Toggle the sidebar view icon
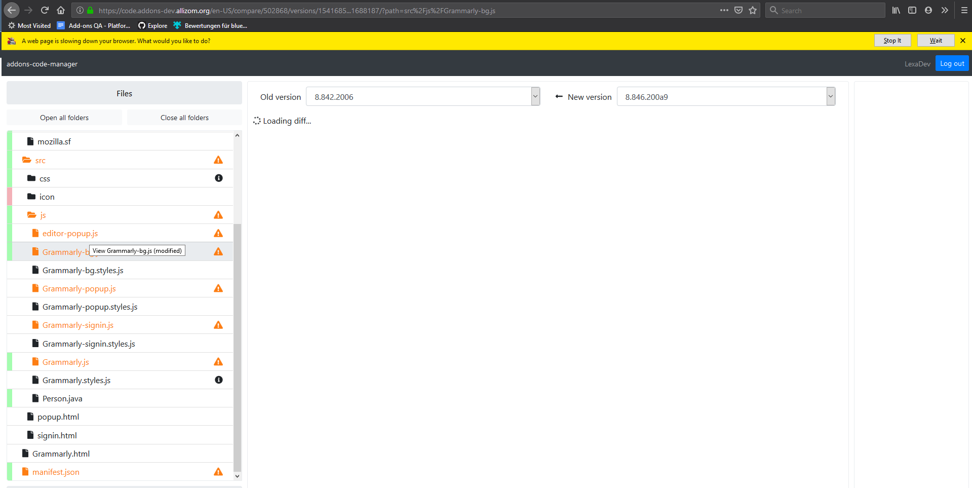Screen dimensions: 972x488 pos(912,10)
